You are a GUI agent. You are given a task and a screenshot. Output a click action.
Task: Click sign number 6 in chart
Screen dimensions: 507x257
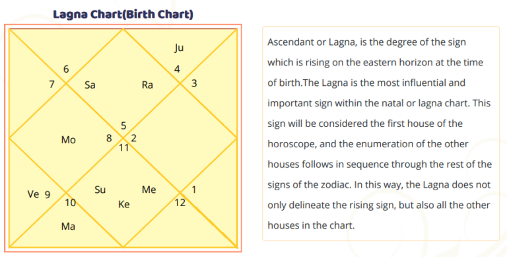(66, 69)
